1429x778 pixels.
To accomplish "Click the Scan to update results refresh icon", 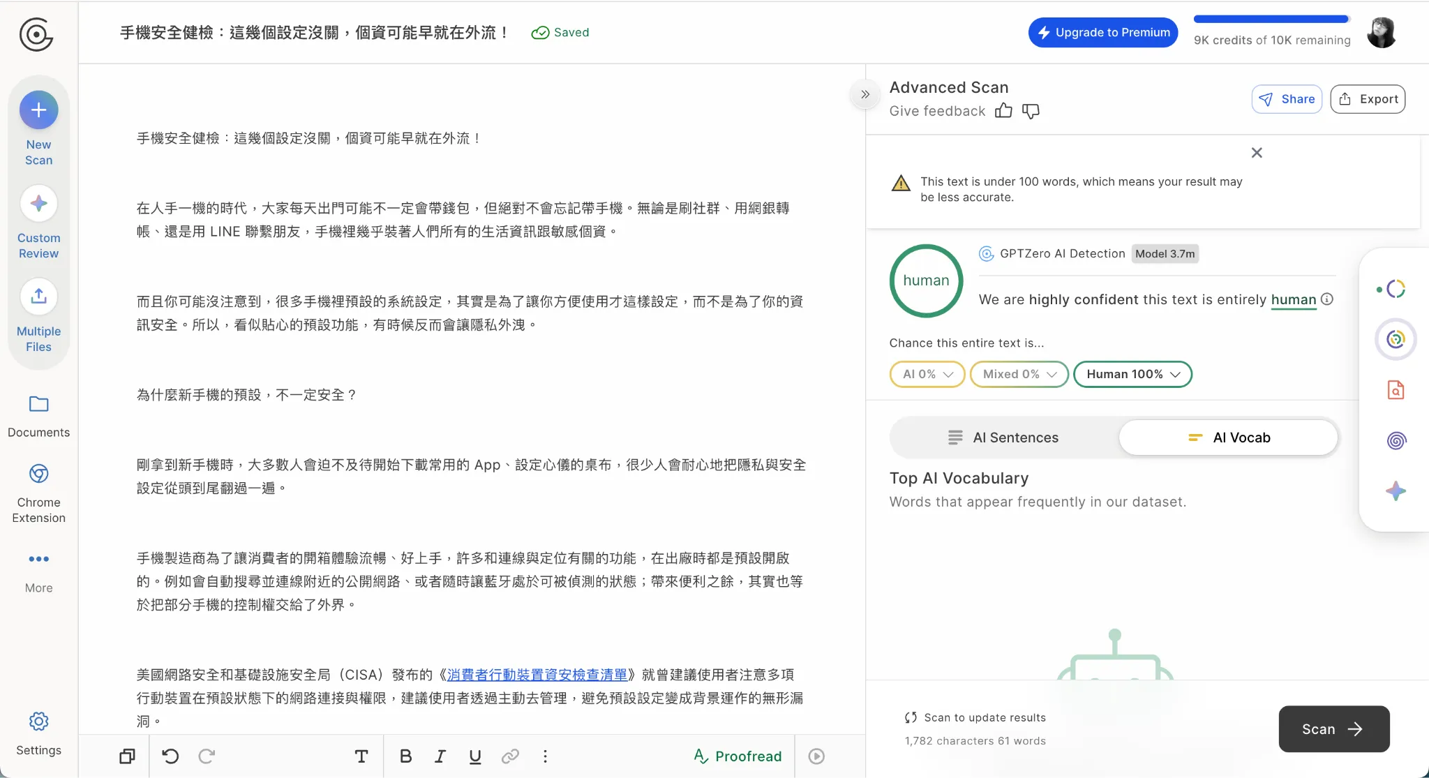I will (x=911, y=717).
